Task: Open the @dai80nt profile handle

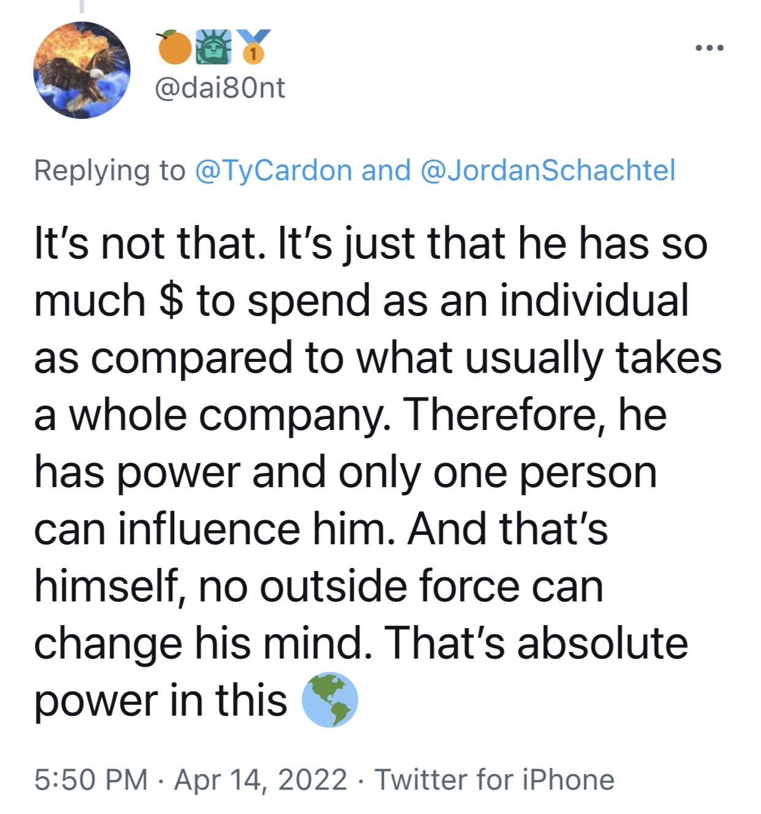Action: tap(220, 88)
